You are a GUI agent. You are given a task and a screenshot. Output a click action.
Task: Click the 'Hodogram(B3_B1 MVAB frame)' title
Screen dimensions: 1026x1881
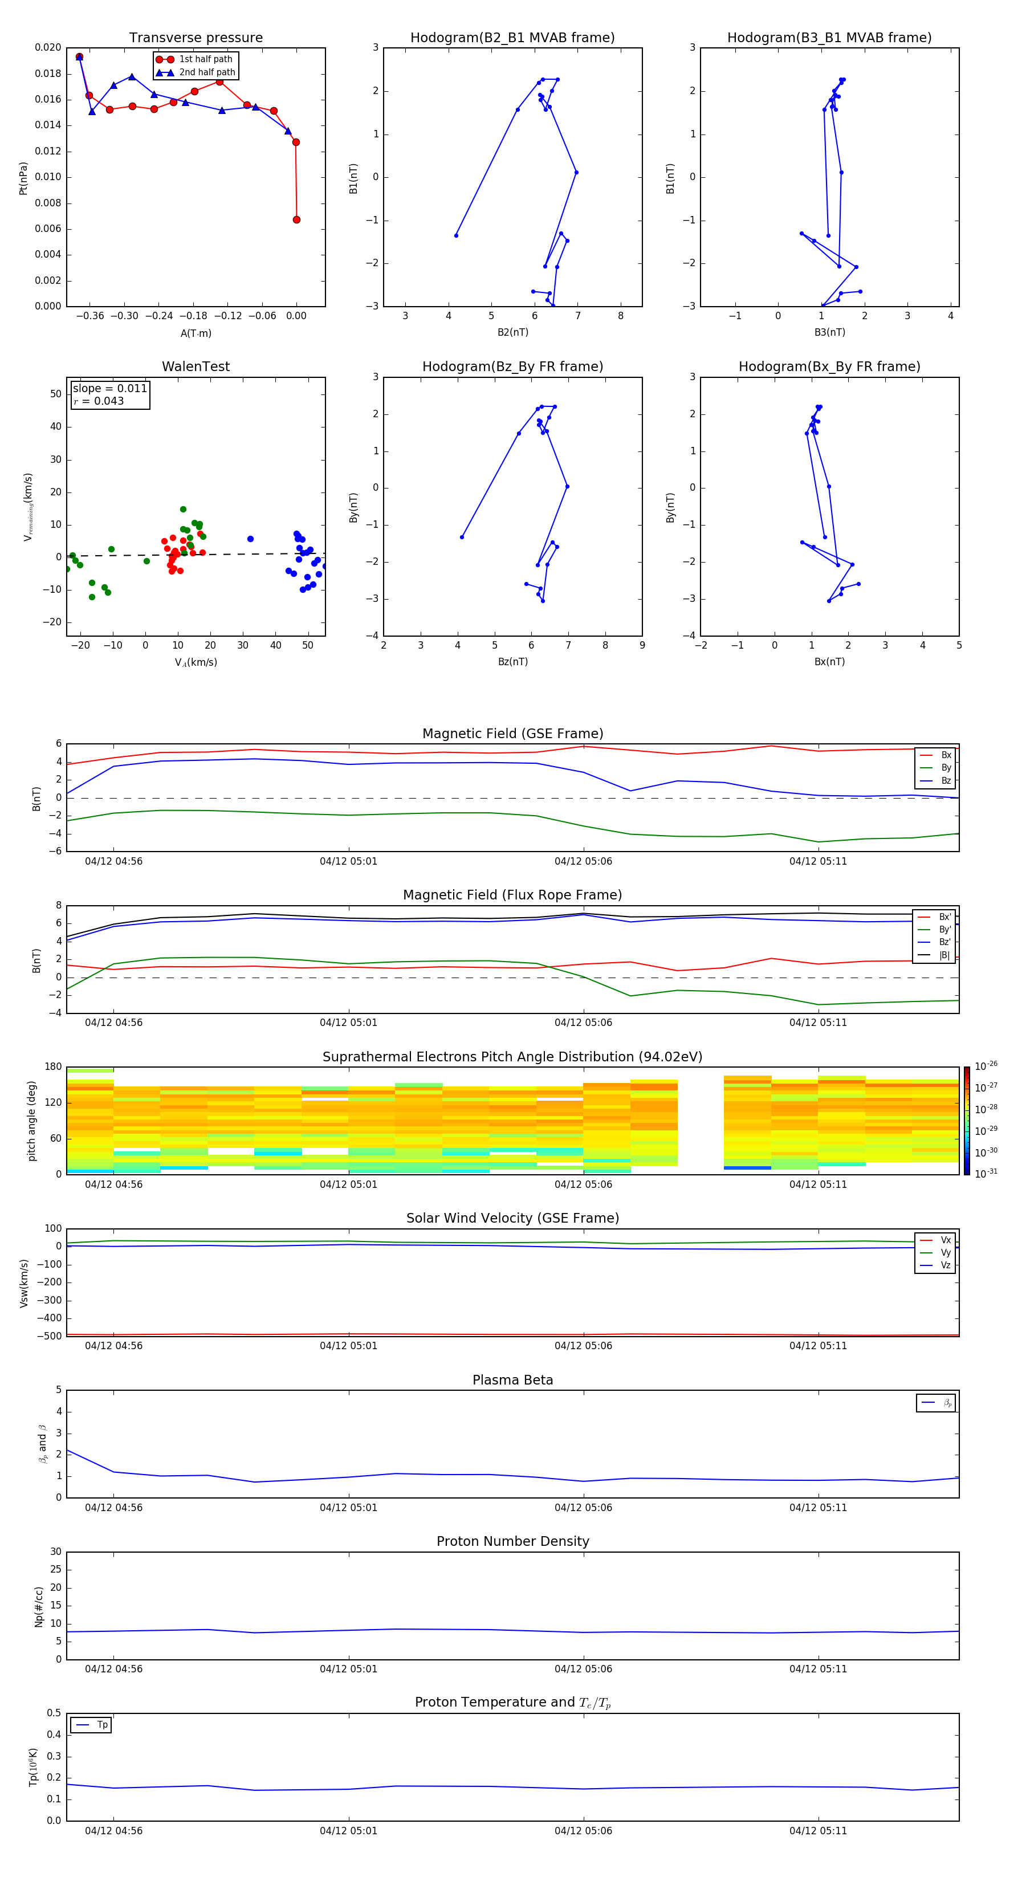click(829, 38)
